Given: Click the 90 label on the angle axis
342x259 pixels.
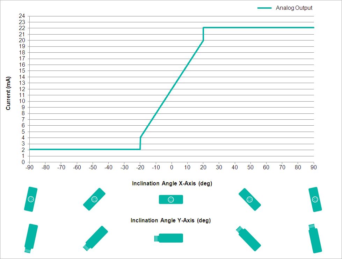Looking at the screenshot, I should tap(314, 168).
